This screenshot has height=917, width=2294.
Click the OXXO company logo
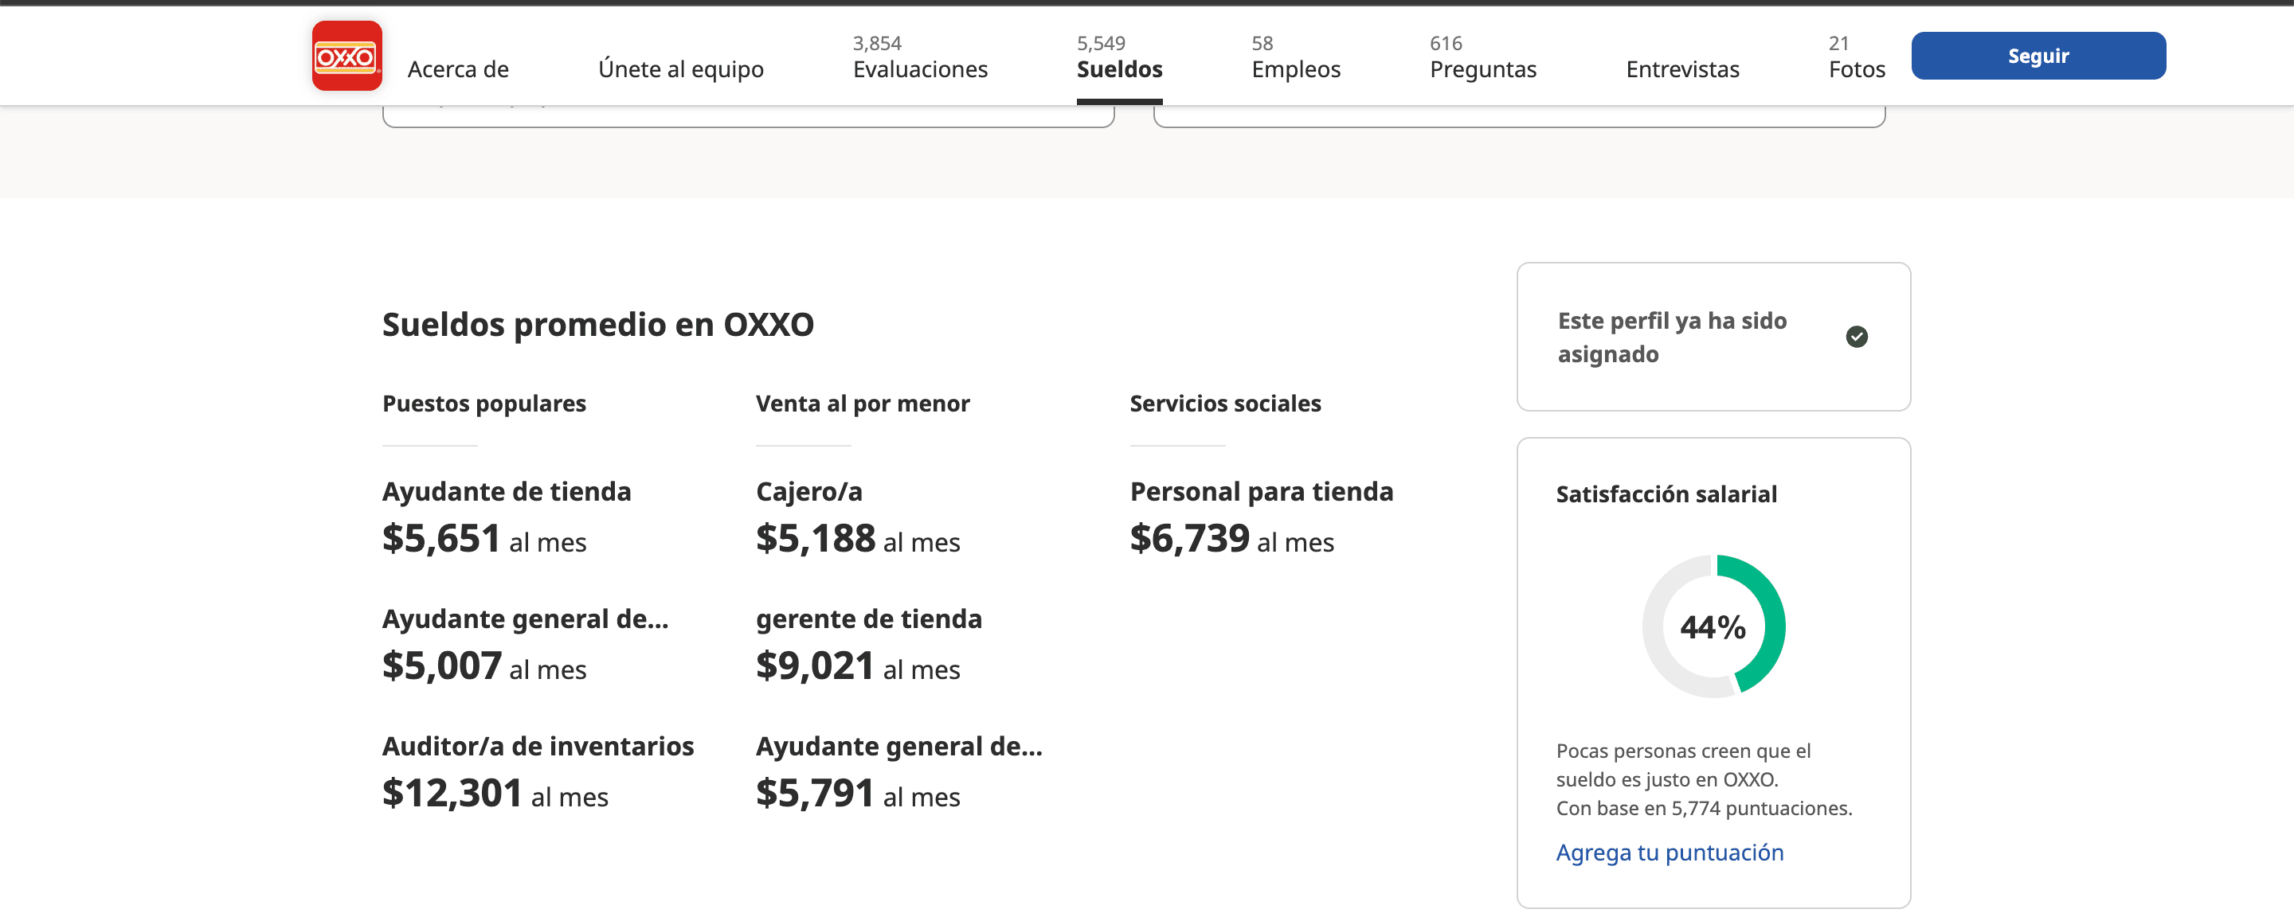[x=346, y=56]
